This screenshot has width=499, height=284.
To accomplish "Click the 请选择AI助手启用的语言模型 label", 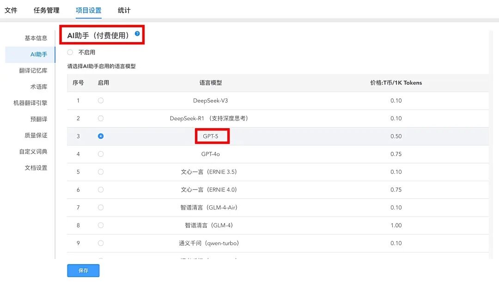I will point(102,66).
